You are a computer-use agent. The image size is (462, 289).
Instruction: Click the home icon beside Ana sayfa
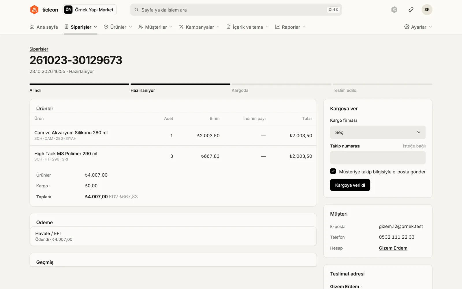[32, 27]
